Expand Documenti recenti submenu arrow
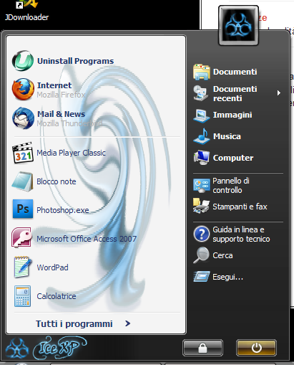294x365 pixels. point(279,93)
